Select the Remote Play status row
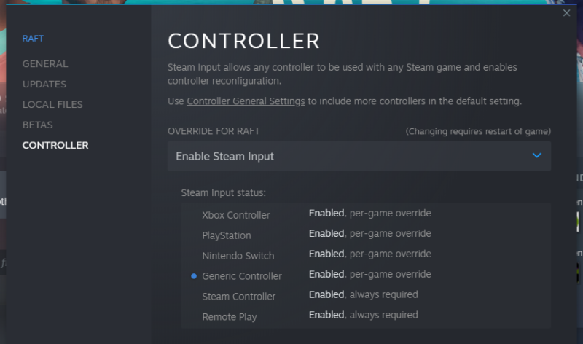 click(366, 316)
